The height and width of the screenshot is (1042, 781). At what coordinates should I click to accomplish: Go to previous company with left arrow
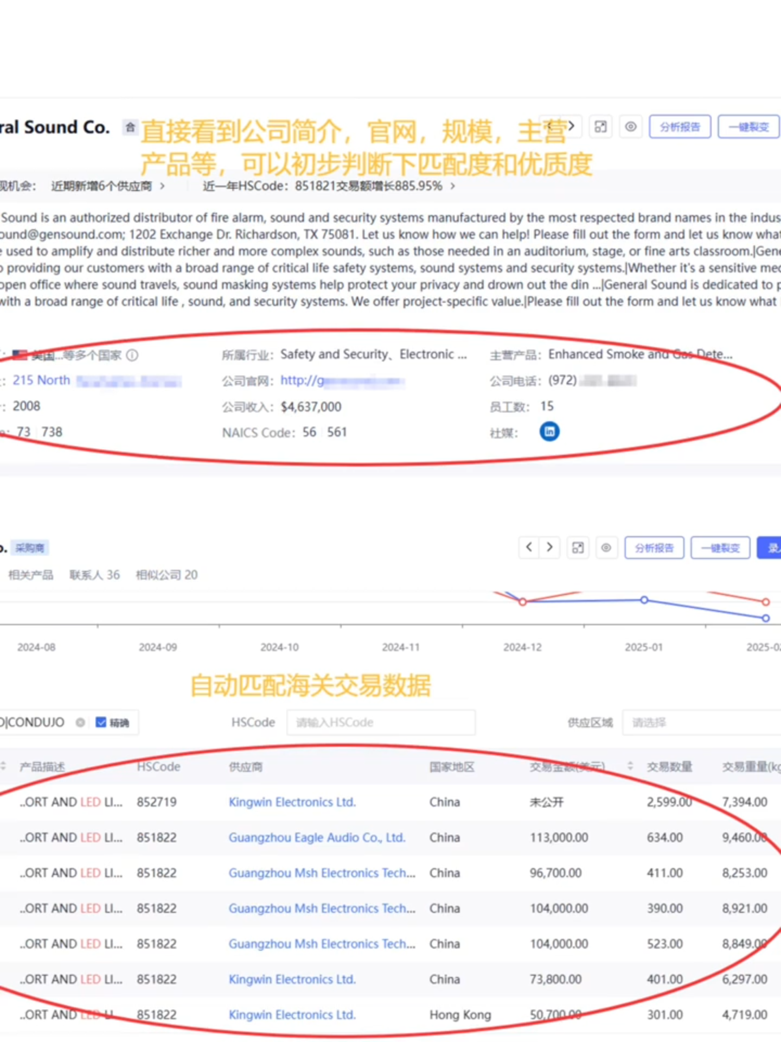(529, 547)
